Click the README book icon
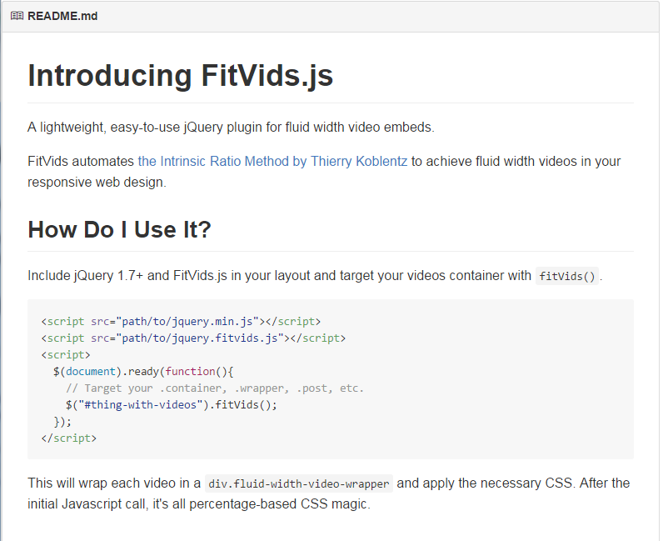668x541 pixels. click(17, 16)
